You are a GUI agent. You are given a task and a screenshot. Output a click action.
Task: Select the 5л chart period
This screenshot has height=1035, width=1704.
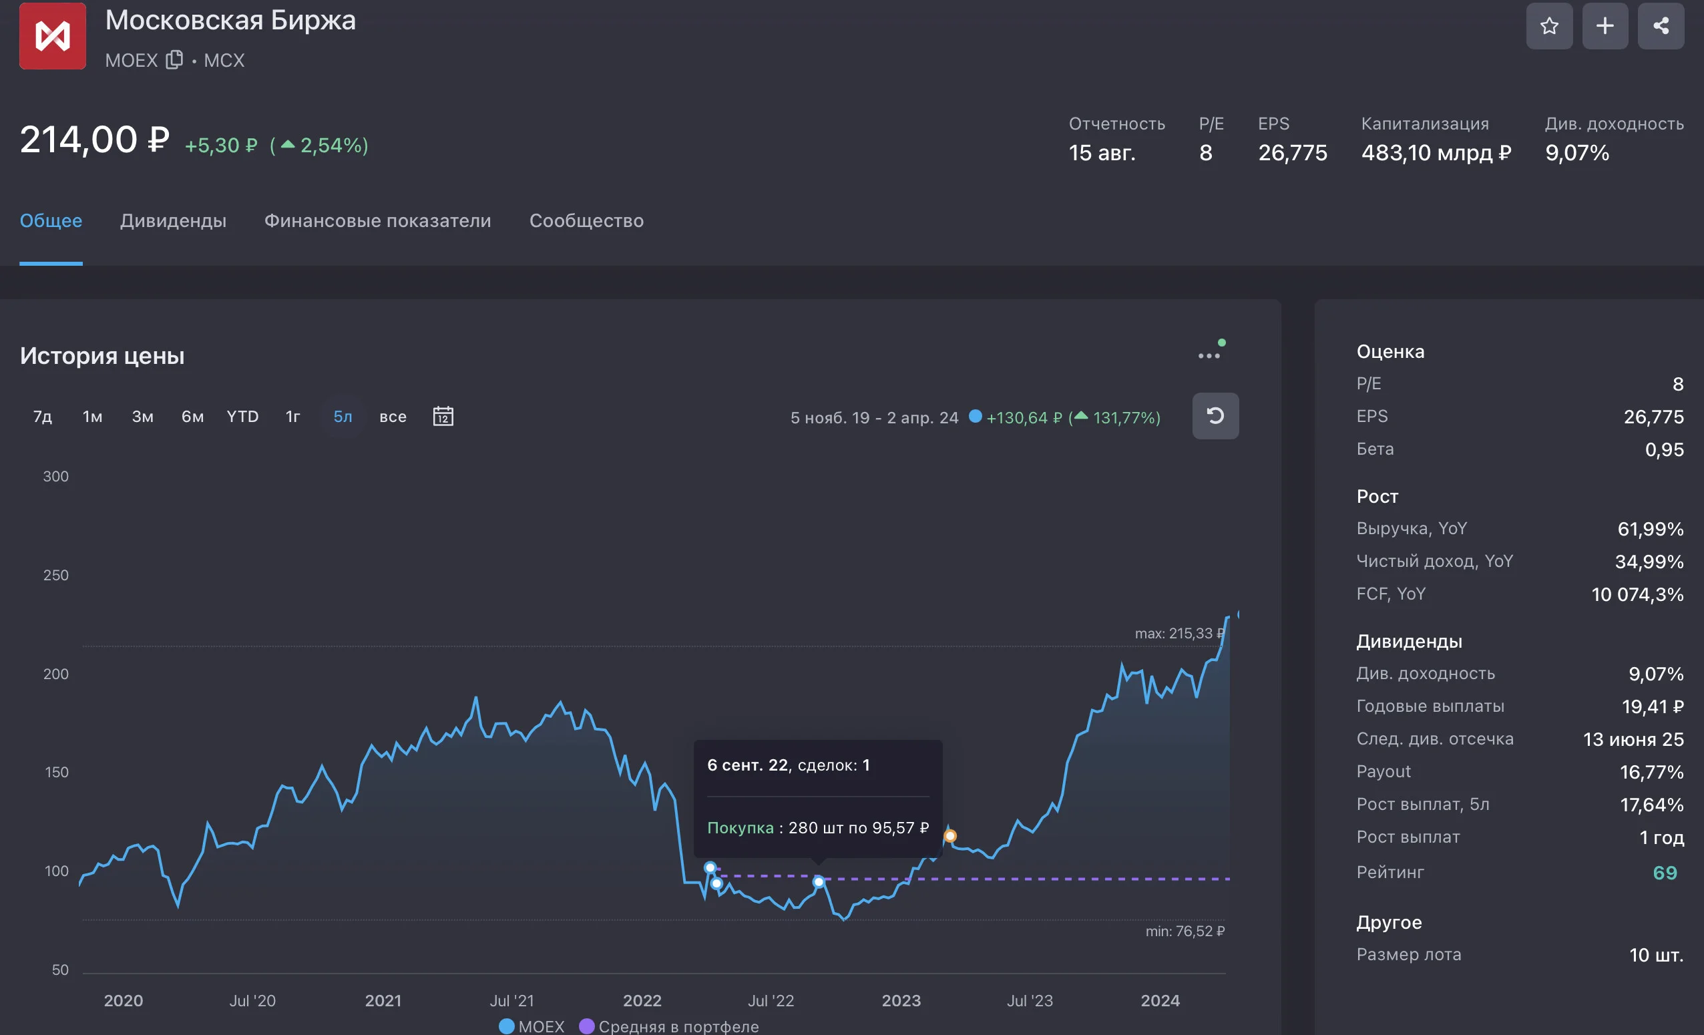[343, 416]
